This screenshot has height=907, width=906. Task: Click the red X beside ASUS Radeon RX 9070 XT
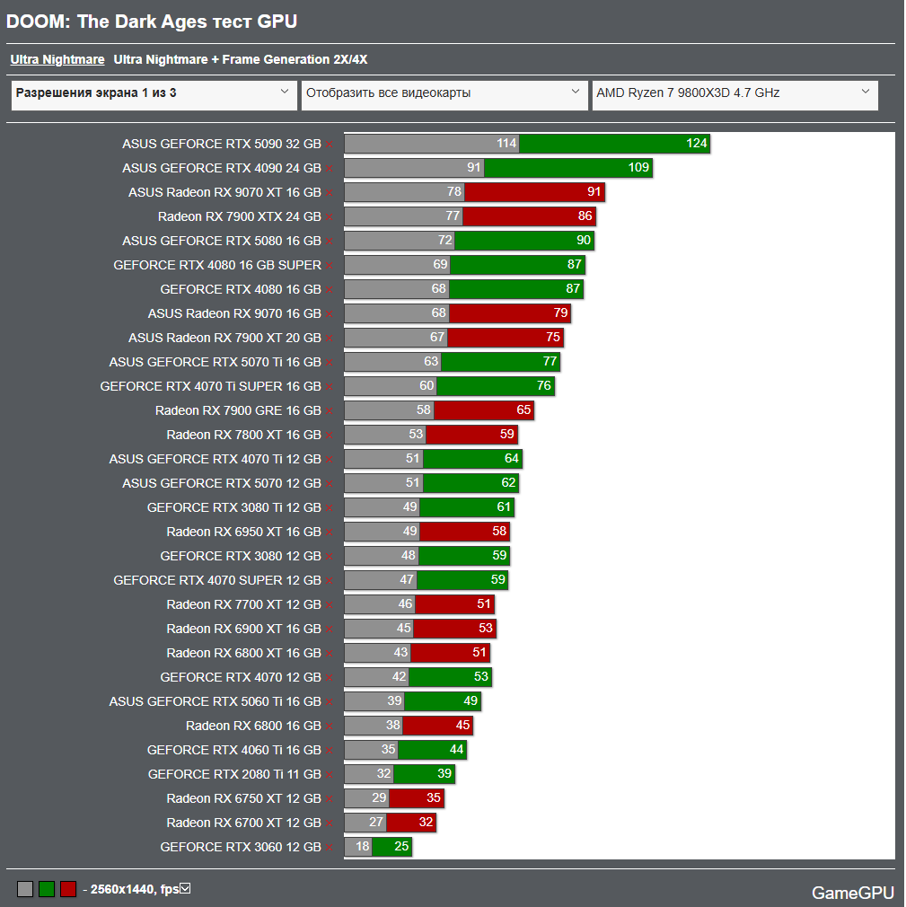click(330, 193)
